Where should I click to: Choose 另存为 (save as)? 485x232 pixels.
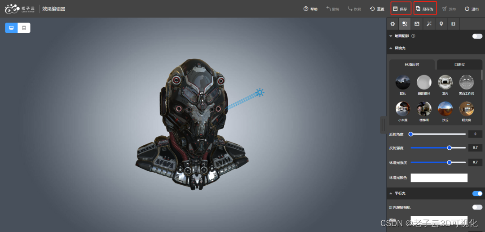[x=425, y=9]
